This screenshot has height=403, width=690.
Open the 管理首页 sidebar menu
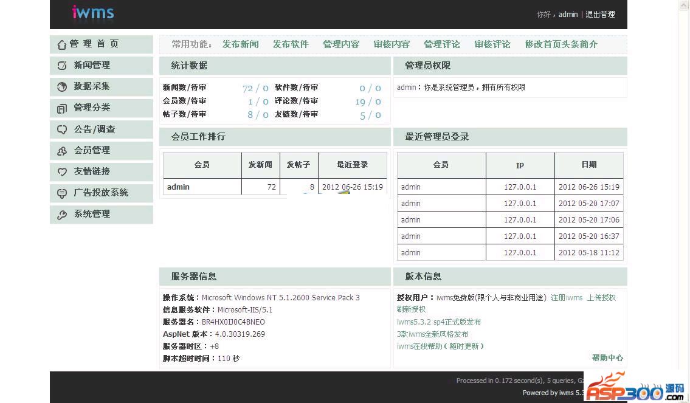102,44
